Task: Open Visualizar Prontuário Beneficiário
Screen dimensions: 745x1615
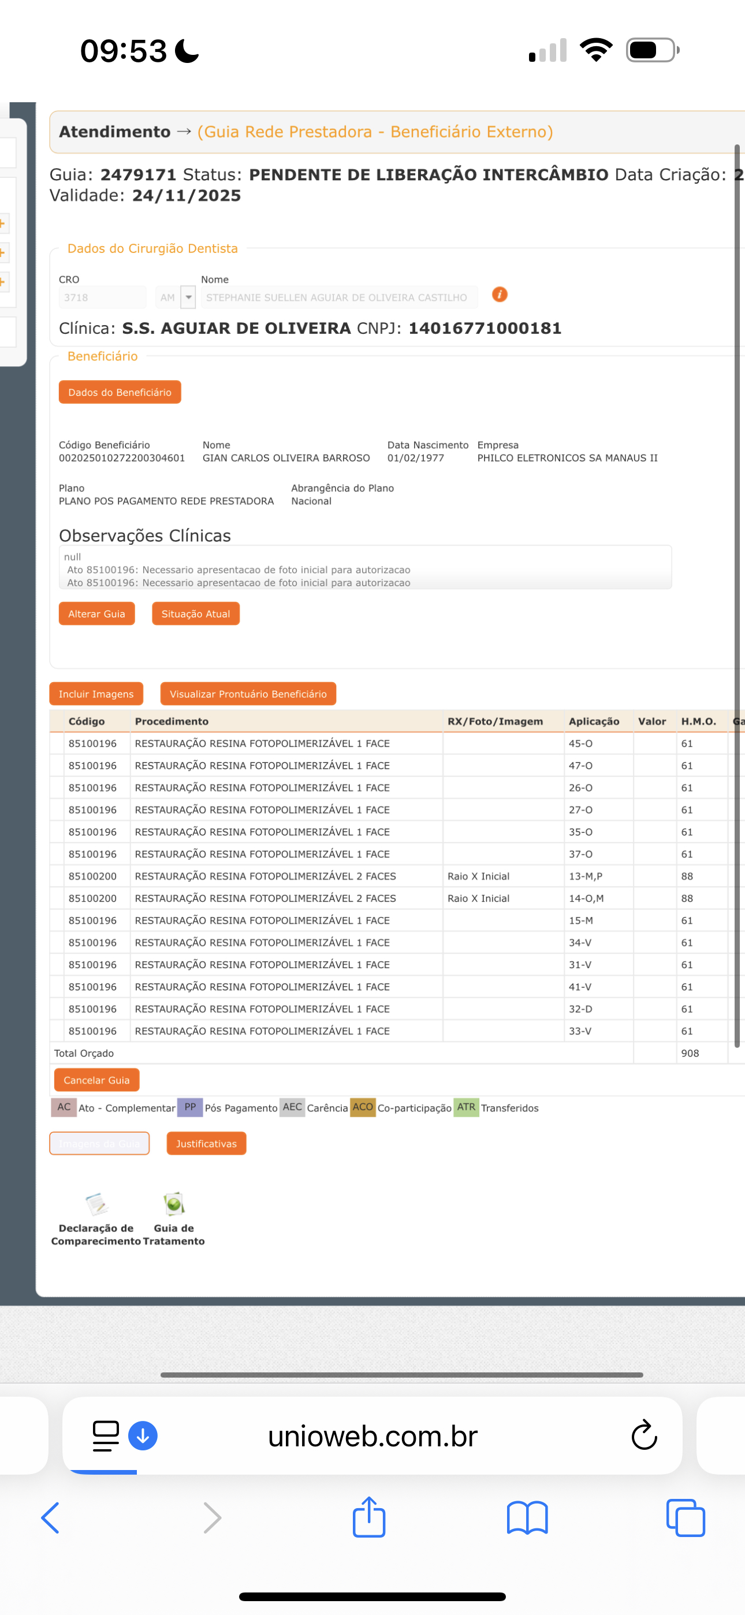Action: [248, 694]
